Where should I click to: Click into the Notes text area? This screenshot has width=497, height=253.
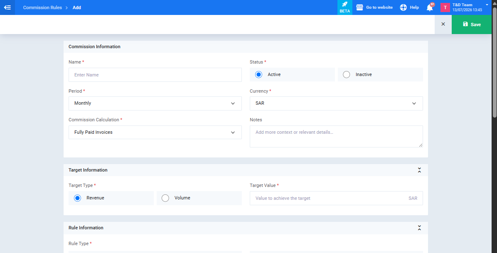pyautogui.click(x=336, y=136)
